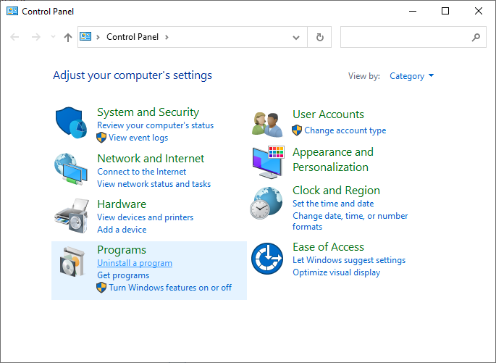
Task: Select the Get programs link
Action: pyautogui.click(x=123, y=275)
